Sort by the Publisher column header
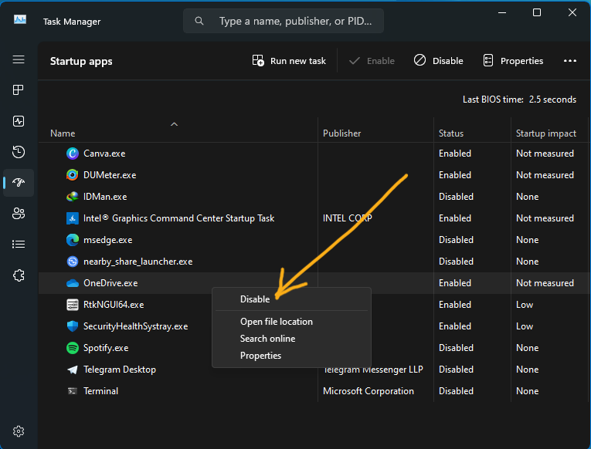This screenshot has width=591, height=449. tap(342, 133)
